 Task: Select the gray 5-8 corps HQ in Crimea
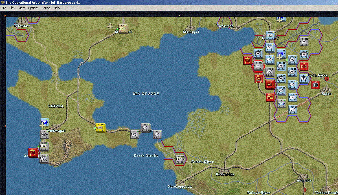pos(44,146)
